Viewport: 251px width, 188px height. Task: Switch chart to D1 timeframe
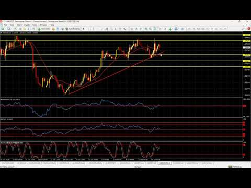tap(216, 29)
